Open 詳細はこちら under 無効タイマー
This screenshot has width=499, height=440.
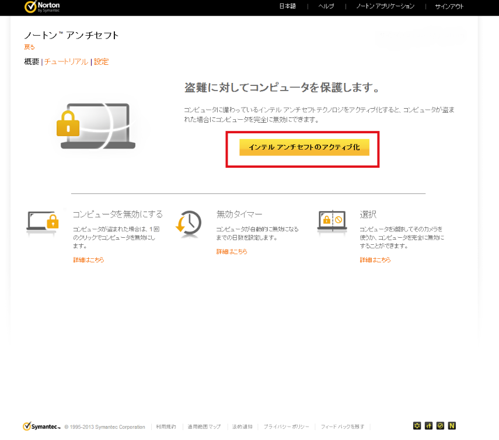pos(232,251)
